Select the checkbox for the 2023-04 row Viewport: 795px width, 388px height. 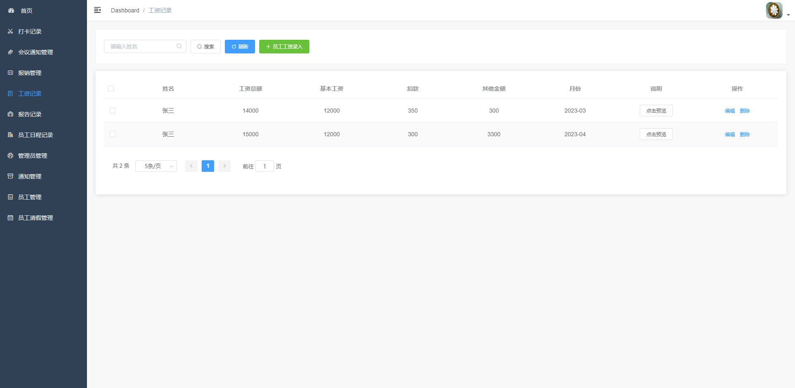click(x=113, y=134)
